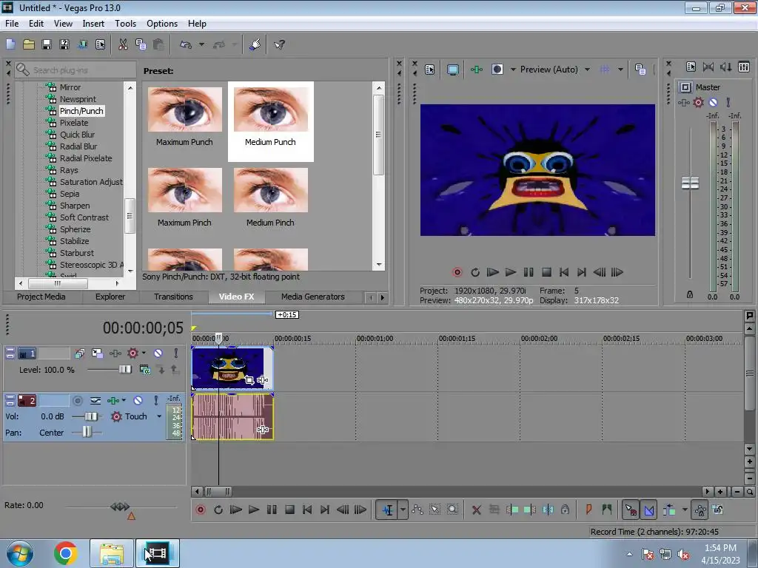
Task: Click Downmix Output icon in Master panel
Action: (x=708, y=67)
